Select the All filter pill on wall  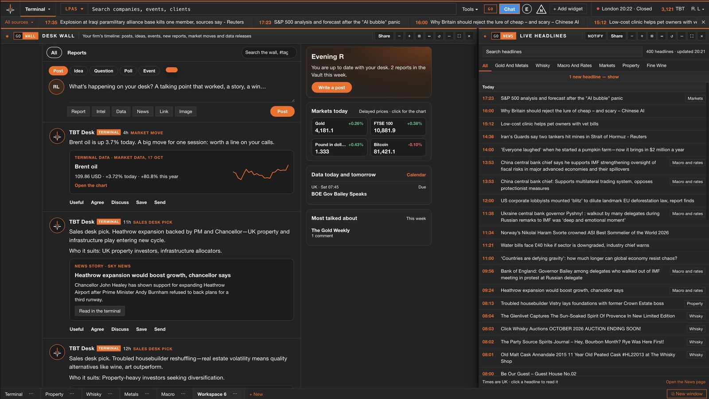tap(54, 52)
